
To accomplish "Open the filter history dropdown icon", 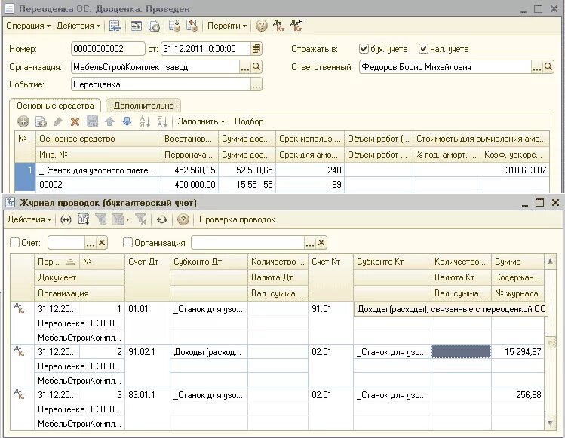I will point(121,219).
